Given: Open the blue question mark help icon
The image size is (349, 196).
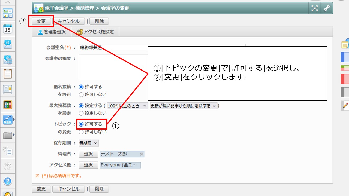Looking at the screenshot, I should 8,181.
